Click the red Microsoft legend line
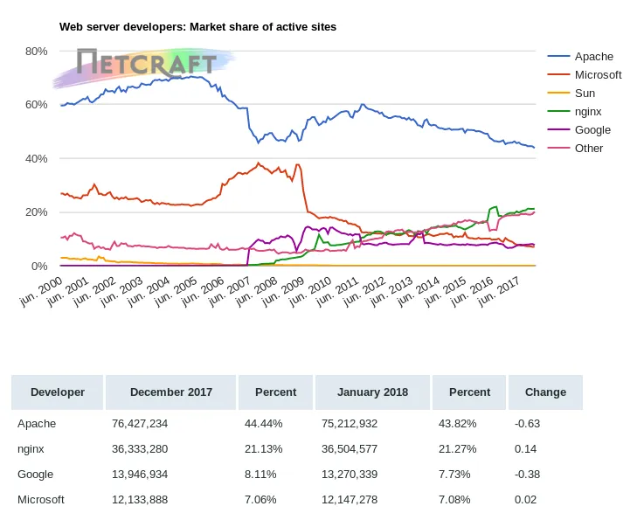This screenshot has width=644, height=527. tap(558, 75)
